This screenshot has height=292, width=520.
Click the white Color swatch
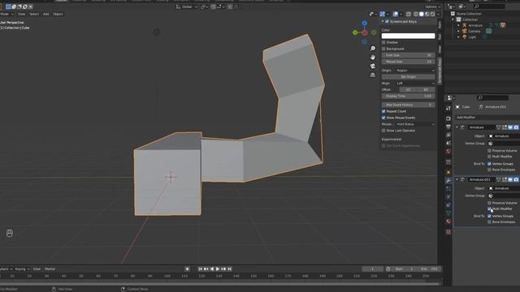(x=408, y=36)
